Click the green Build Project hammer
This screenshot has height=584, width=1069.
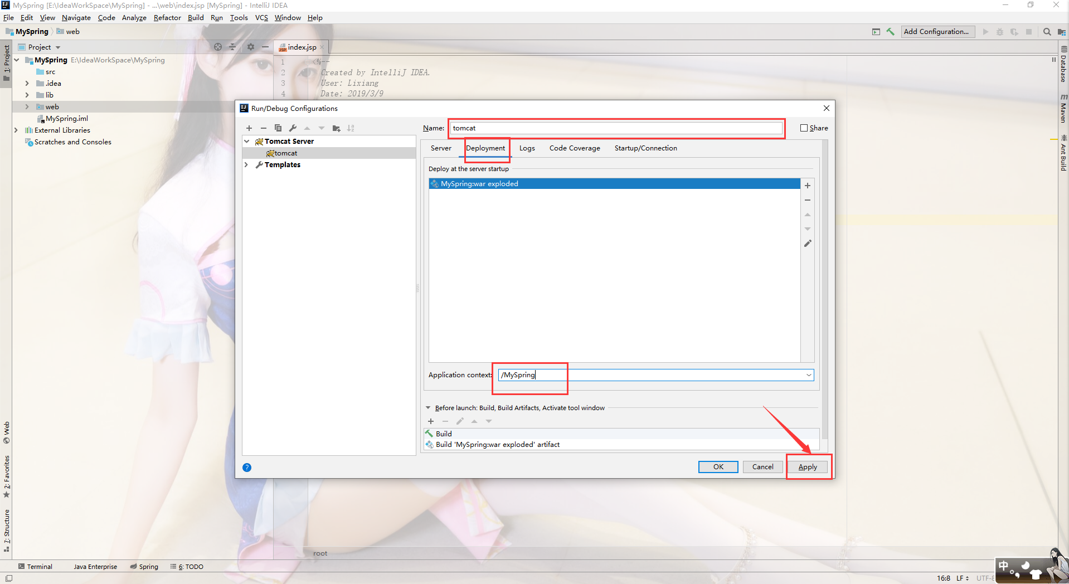(890, 32)
